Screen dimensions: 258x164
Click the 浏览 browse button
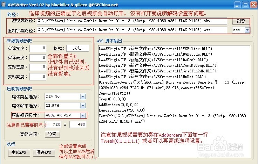[x=241, y=21]
